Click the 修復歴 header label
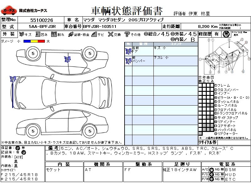The width and height of the screenshot is (251, 188). [205, 34]
